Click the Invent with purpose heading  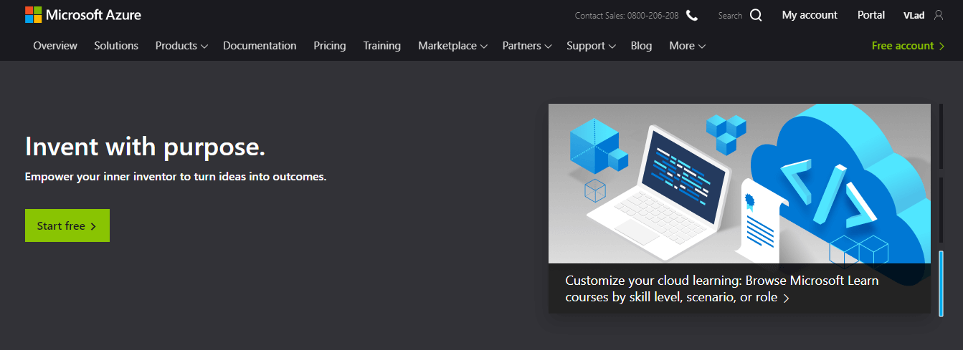tap(146, 147)
